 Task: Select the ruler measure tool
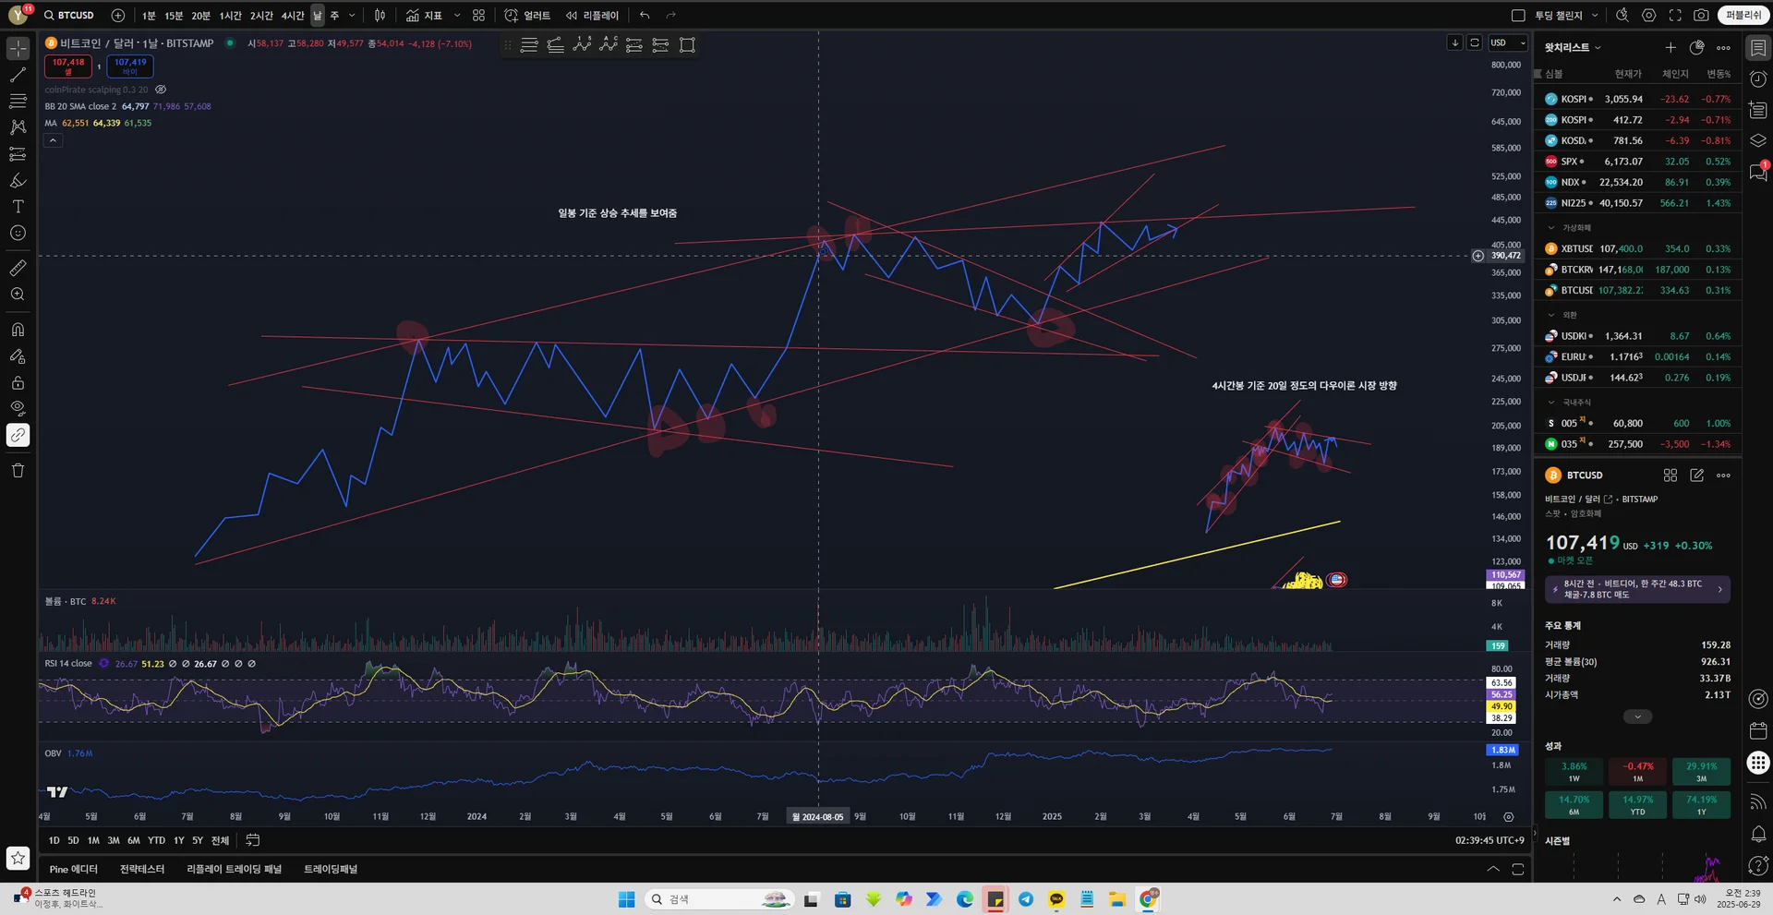18,268
